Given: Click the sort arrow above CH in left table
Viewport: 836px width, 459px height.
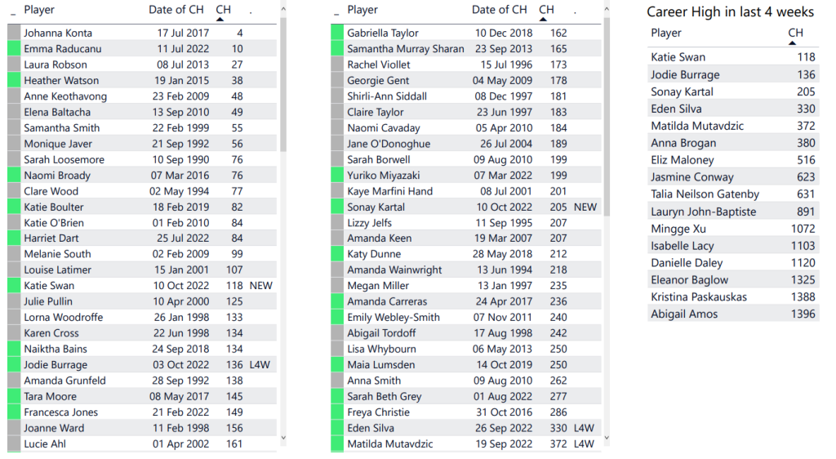Looking at the screenshot, I should pyautogui.click(x=220, y=19).
